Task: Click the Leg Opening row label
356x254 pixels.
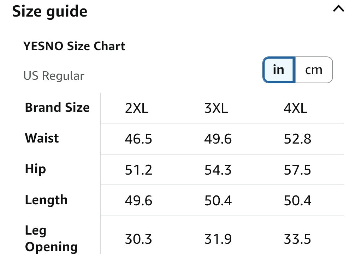Action: (51, 238)
